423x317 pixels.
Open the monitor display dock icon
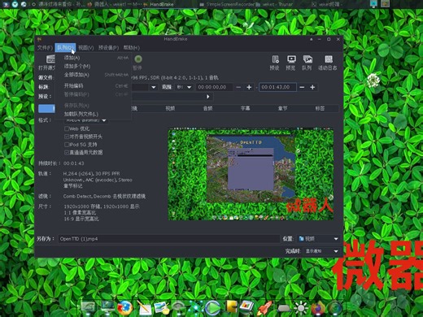(x=107, y=307)
